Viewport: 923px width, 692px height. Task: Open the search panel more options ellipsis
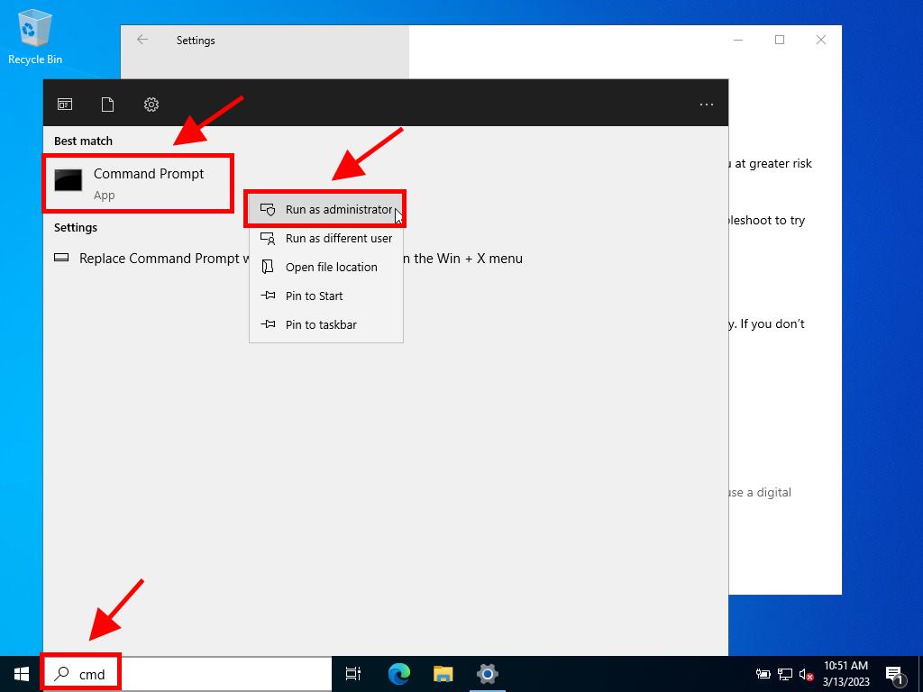(x=707, y=105)
